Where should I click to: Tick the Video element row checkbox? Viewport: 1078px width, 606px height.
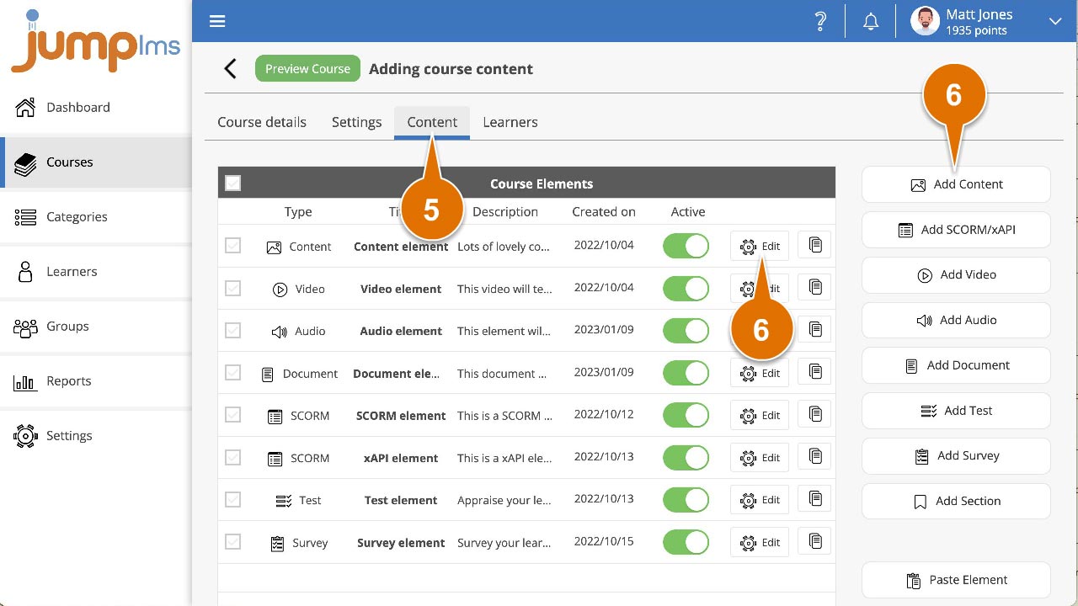(233, 288)
